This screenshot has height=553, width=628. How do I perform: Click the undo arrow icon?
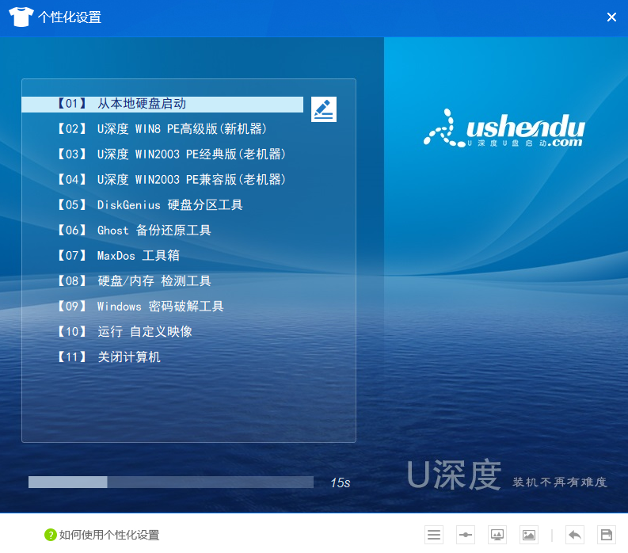(575, 535)
